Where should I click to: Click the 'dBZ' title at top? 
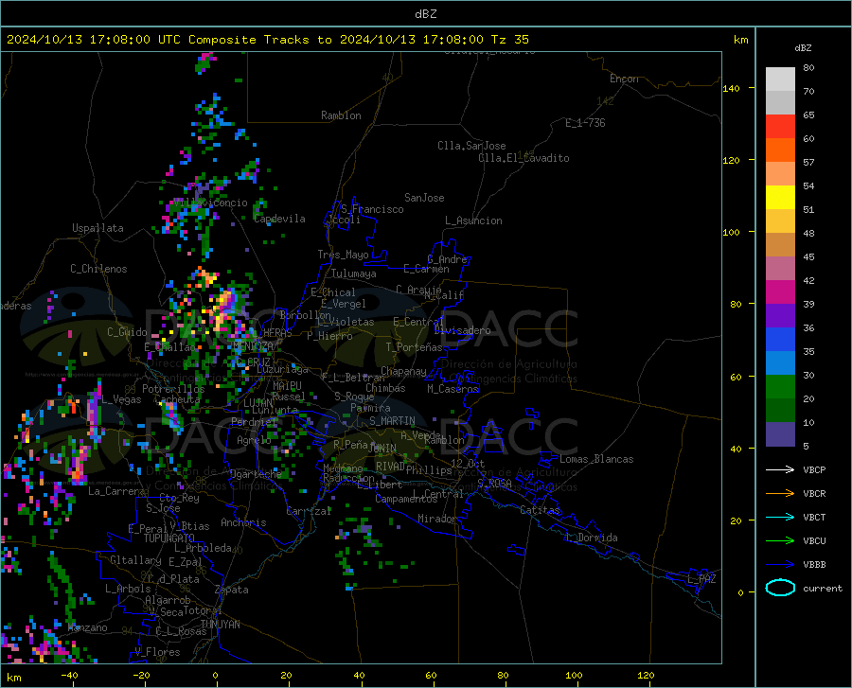(425, 14)
